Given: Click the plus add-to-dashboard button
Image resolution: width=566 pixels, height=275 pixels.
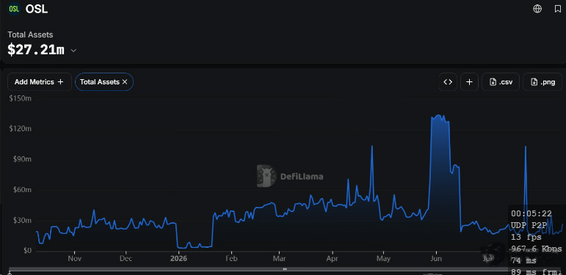Looking at the screenshot, I should [469, 82].
